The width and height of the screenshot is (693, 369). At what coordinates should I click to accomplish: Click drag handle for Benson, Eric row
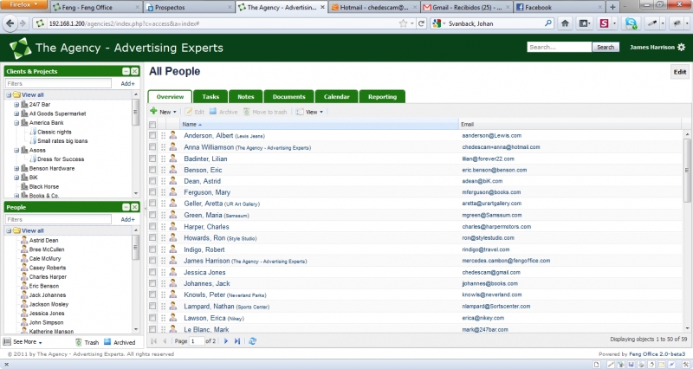(x=163, y=170)
